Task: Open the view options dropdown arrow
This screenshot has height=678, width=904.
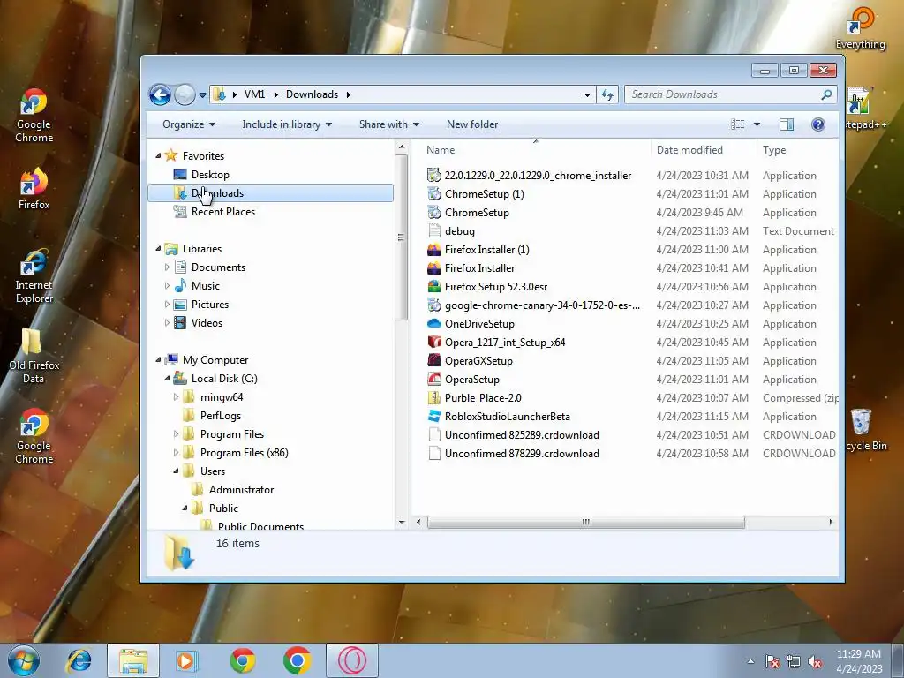Action: tap(757, 124)
